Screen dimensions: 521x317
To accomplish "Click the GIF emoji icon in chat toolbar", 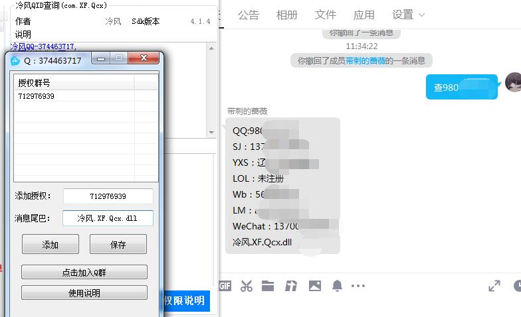I will click(225, 286).
